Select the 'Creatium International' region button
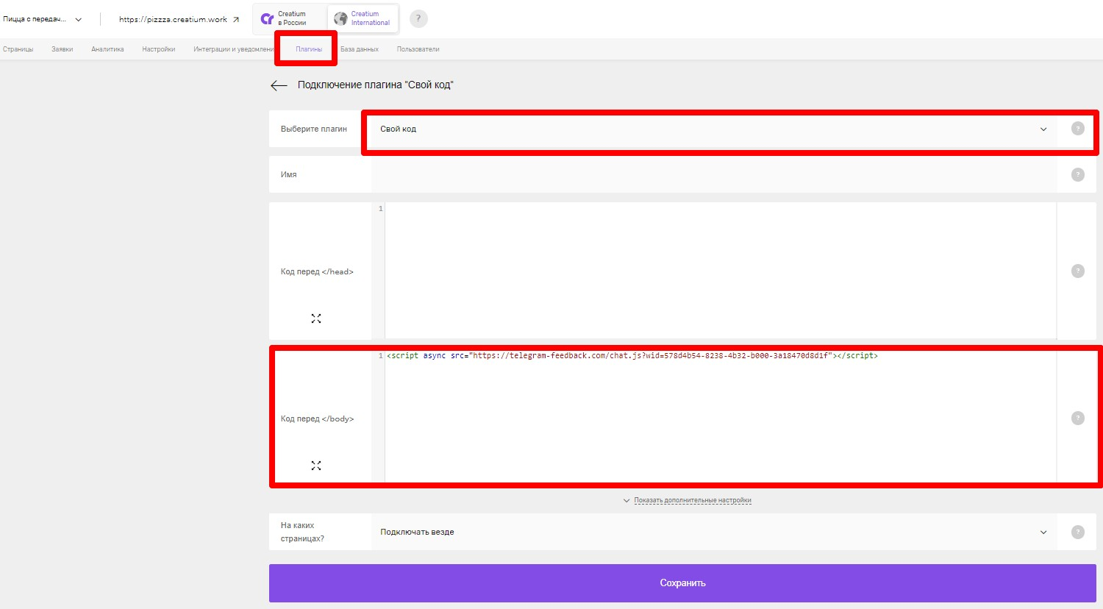The image size is (1103, 609). point(363,18)
